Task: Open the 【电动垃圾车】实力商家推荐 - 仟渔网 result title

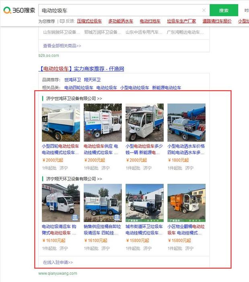Action: point(81,69)
